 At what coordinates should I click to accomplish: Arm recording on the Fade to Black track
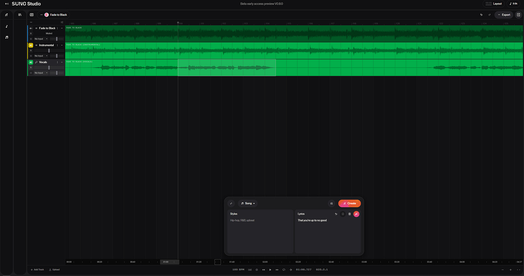tap(31, 39)
